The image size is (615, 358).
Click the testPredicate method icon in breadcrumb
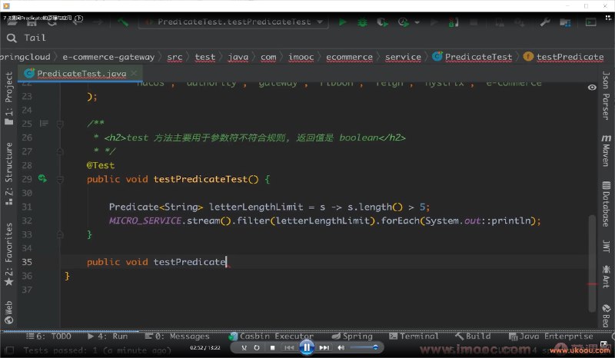[x=528, y=56]
